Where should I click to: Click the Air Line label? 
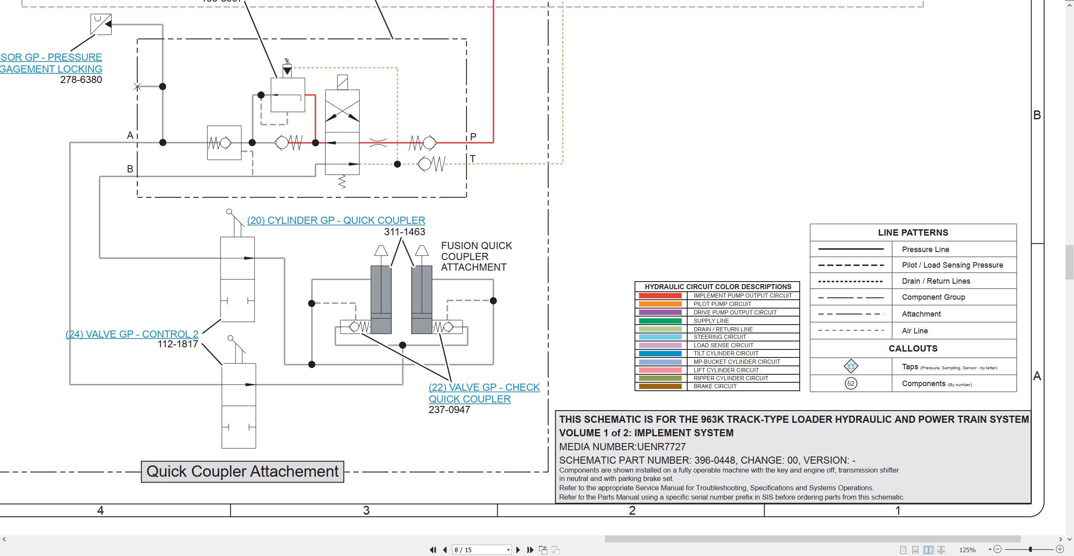tap(915, 330)
